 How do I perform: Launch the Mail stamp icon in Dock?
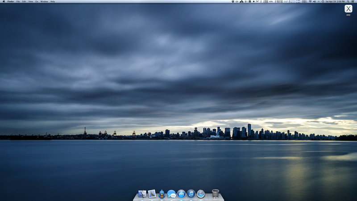(x=152, y=194)
